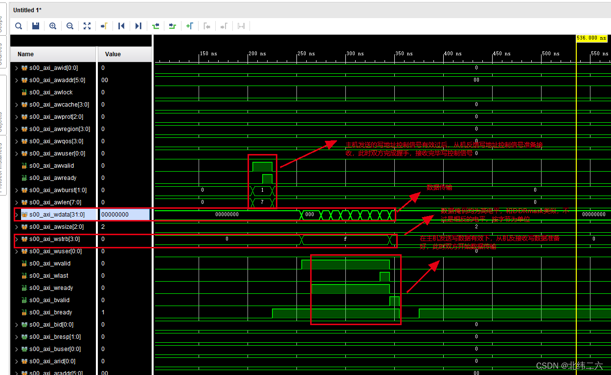Expand the s00_axi_awcache[3:0] bus
The height and width of the screenshot is (375, 611).
click(16, 105)
